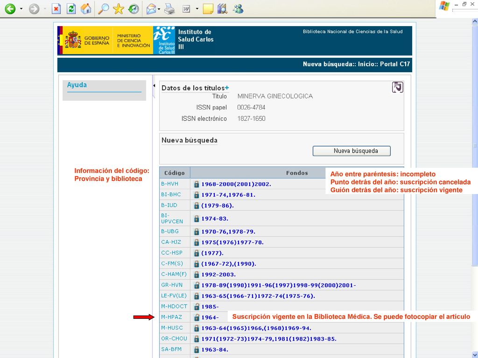
Task: Open library code BI-BHC
Action: coord(171,194)
